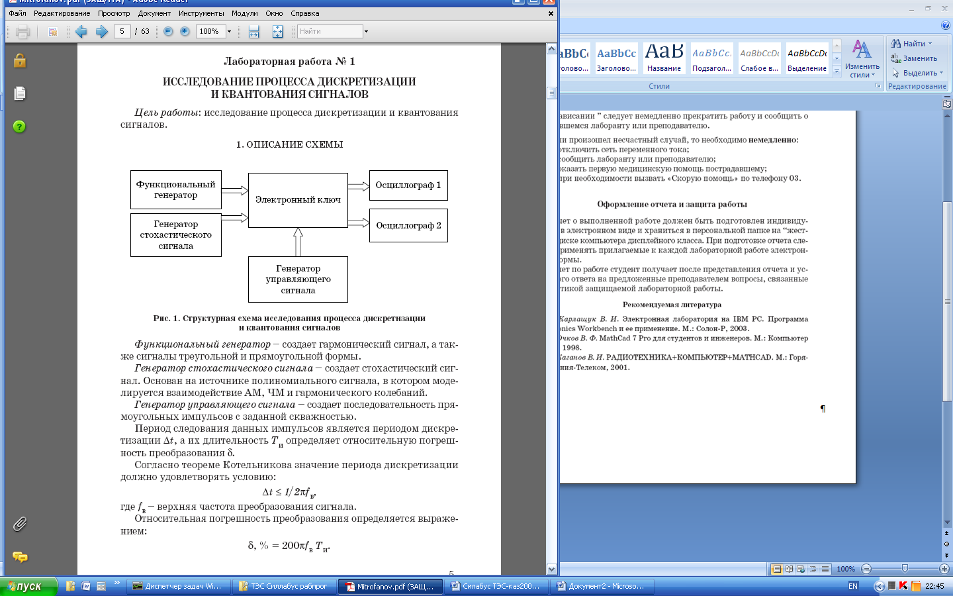Go to previous page with blue left arrow
This screenshot has width=953, height=596.
point(81,31)
